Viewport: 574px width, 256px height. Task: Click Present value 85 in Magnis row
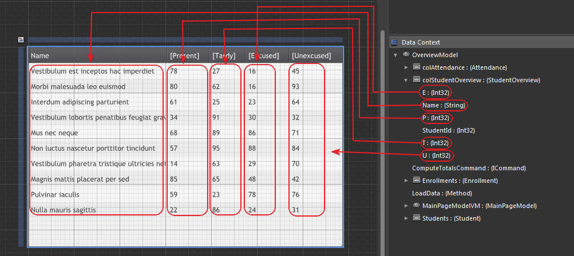(174, 179)
